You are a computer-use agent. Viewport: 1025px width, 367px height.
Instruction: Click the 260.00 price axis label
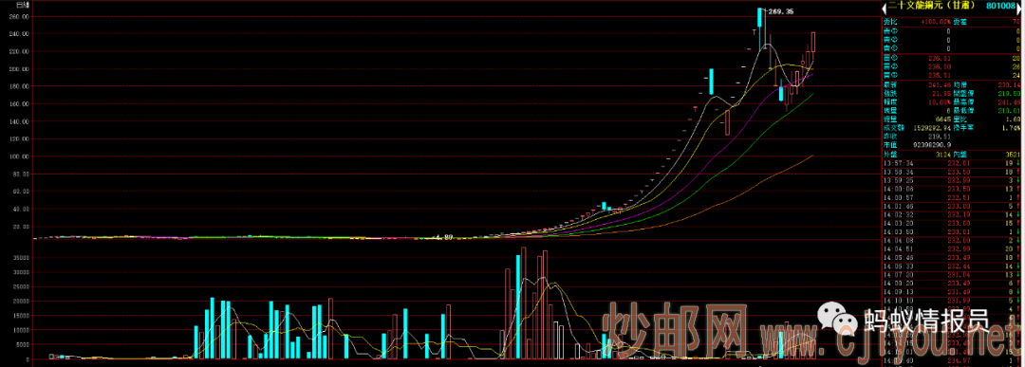click(20, 18)
